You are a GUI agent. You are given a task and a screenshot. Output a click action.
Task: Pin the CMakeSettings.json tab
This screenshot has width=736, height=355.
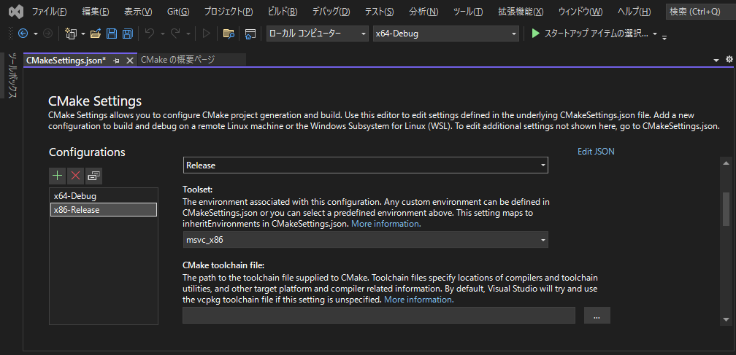pyautogui.click(x=117, y=61)
